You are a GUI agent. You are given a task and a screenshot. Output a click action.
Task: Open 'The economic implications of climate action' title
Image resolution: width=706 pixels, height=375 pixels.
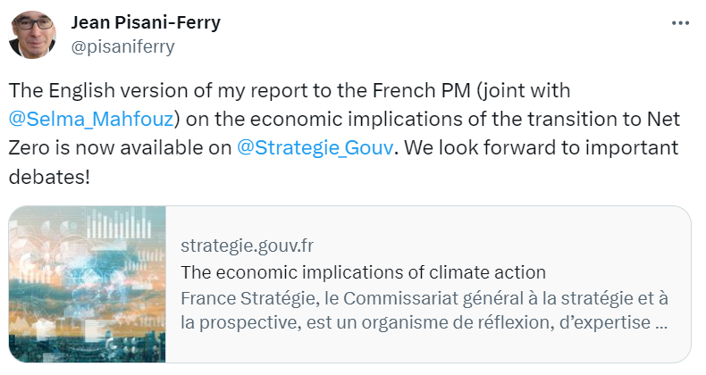(x=363, y=271)
